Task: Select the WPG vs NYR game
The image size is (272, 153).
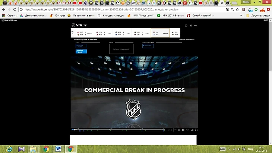Action: click(122, 33)
